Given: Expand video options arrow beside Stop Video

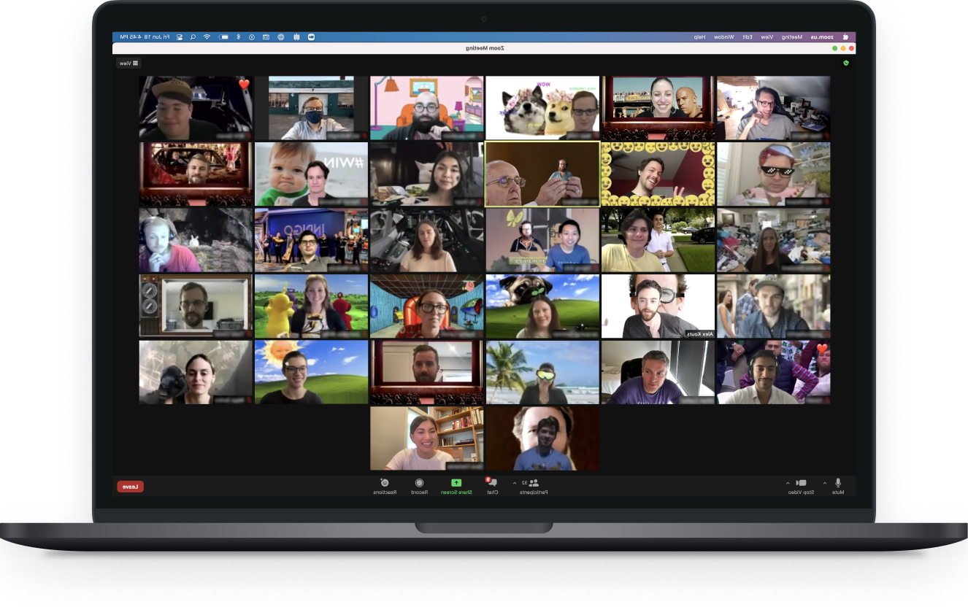Looking at the screenshot, I should [x=787, y=483].
